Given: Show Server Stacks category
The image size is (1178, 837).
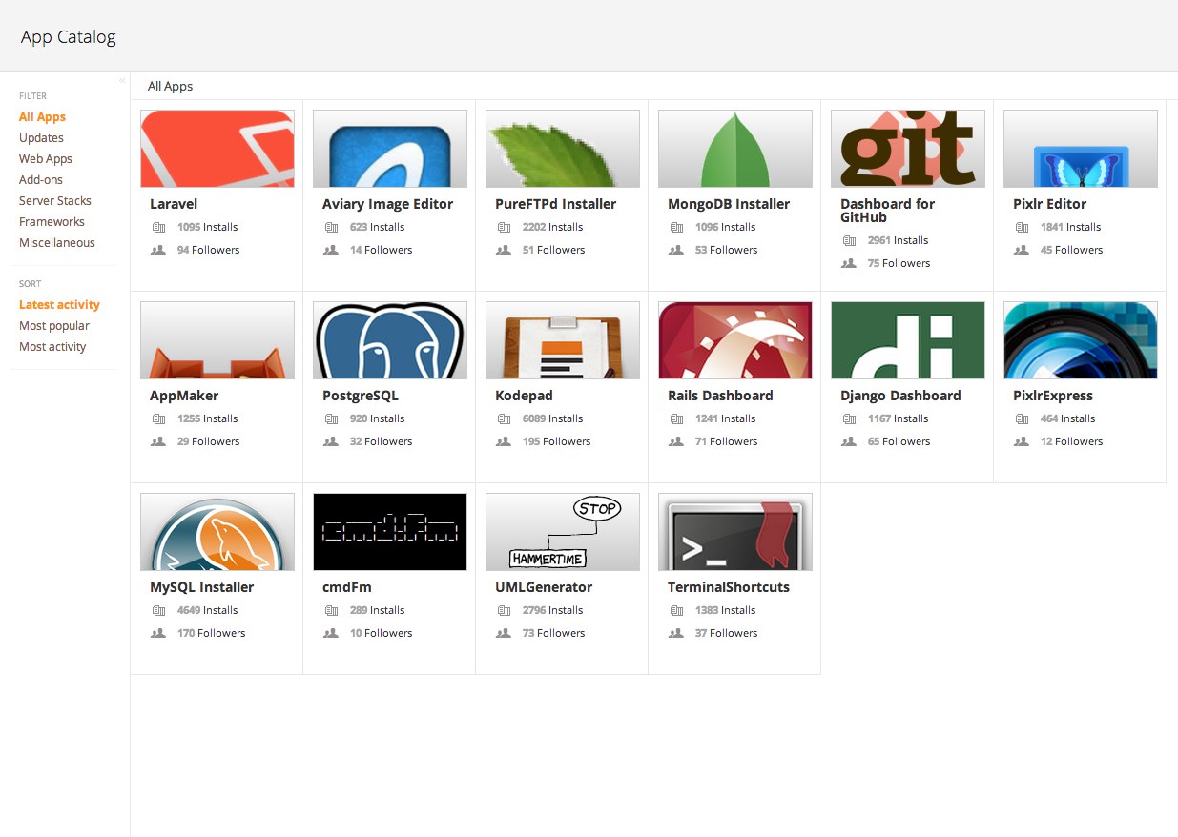Looking at the screenshot, I should click(55, 201).
